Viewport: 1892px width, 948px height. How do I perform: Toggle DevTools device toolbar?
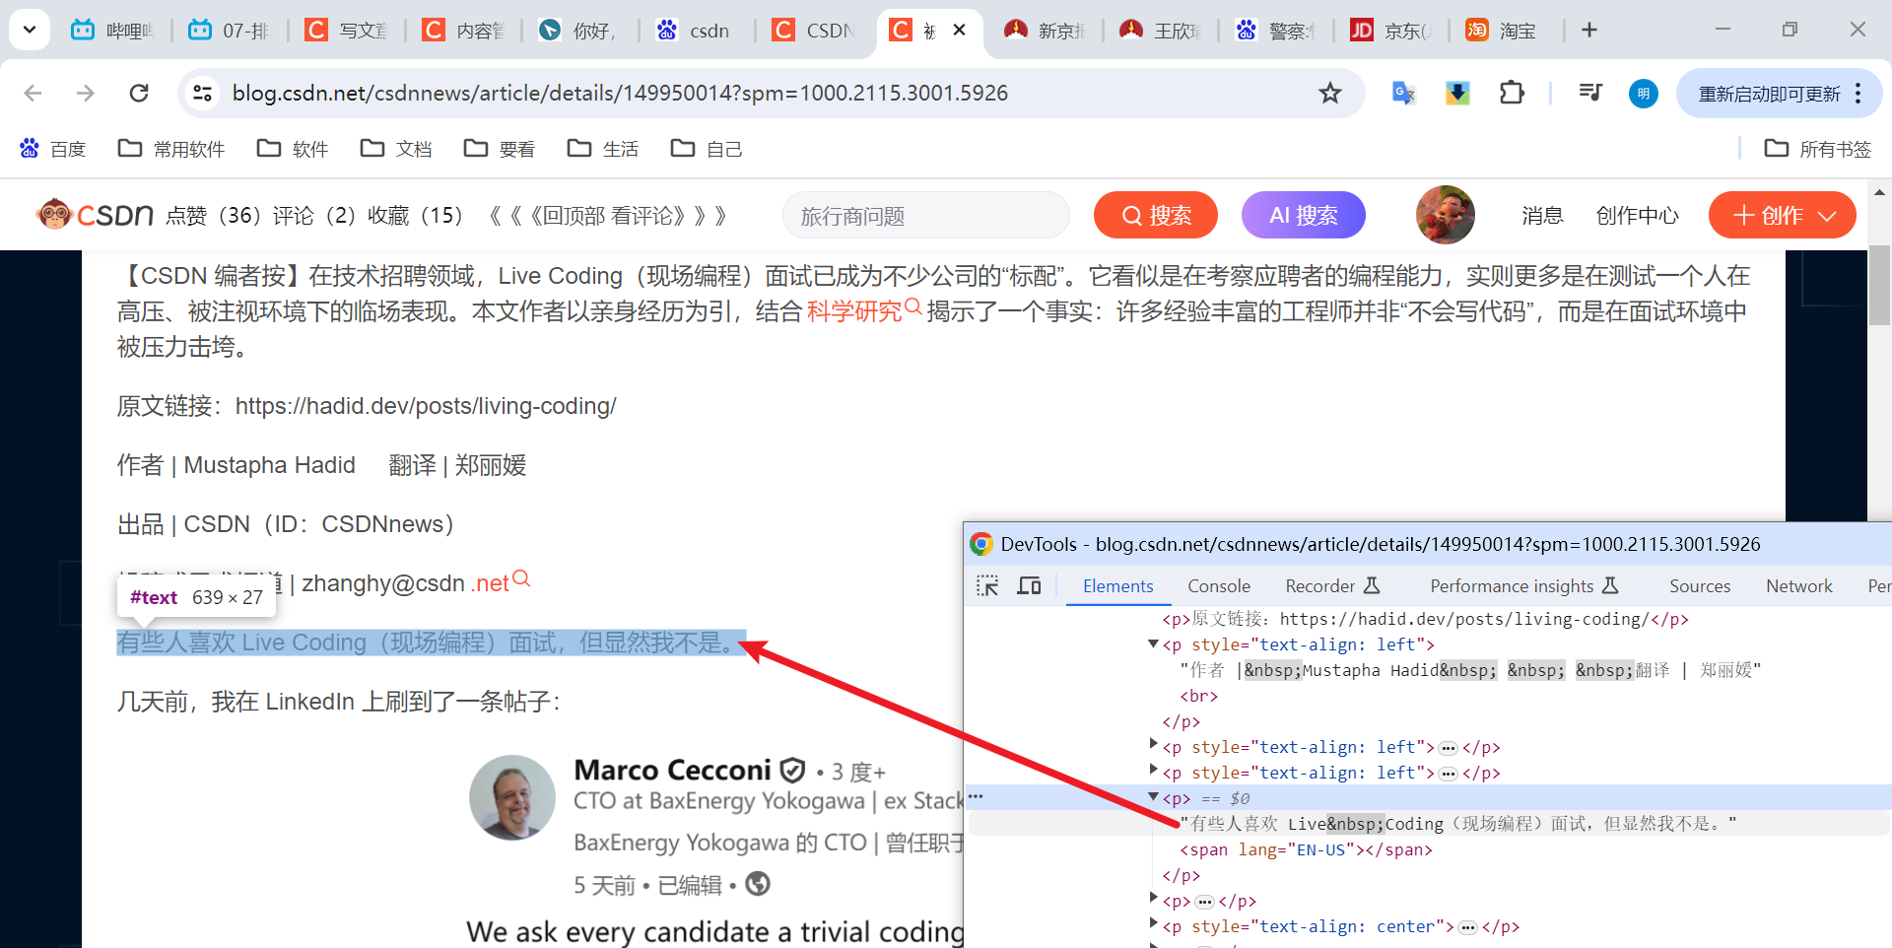pyautogui.click(x=1029, y=585)
